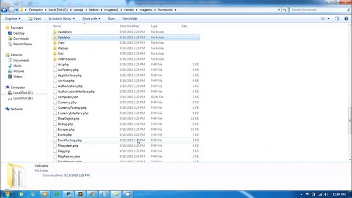
Task: Click the Forward navigation arrow
Action: coord(11,10)
